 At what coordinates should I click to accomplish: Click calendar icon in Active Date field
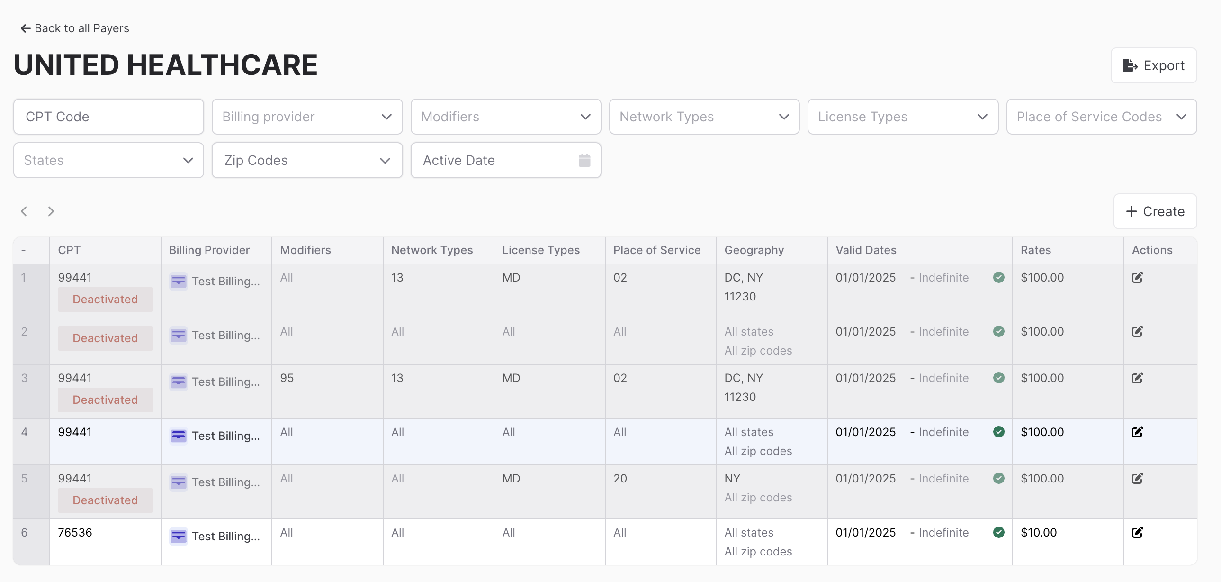point(584,160)
